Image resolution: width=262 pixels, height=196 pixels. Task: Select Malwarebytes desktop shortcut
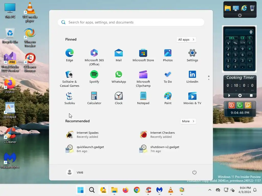(x=10, y=161)
